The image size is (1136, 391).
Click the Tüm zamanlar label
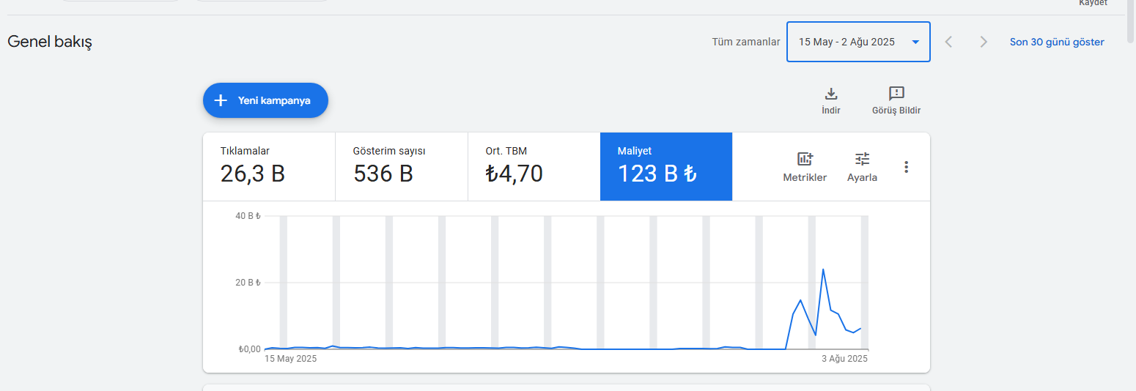coord(746,42)
